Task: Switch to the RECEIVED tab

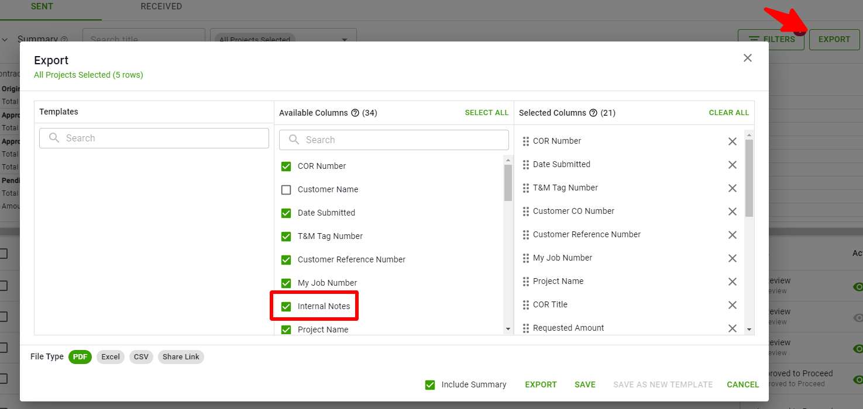Action: tap(161, 6)
